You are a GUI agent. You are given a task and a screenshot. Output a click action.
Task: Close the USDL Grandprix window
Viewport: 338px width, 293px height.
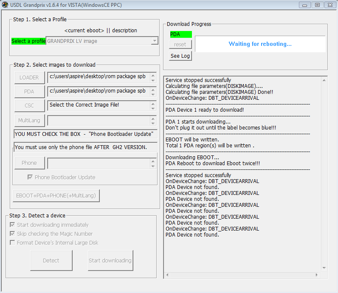pyautogui.click(x=330, y=5)
